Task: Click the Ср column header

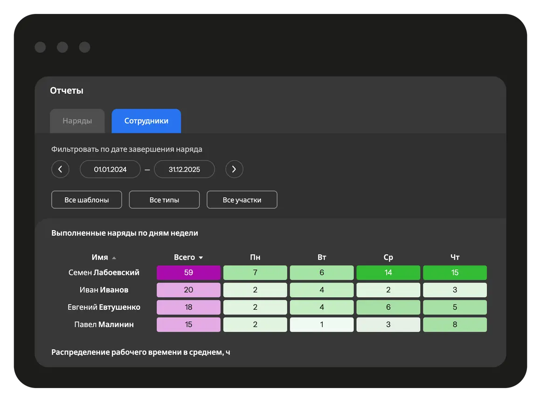Action: pos(388,258)
